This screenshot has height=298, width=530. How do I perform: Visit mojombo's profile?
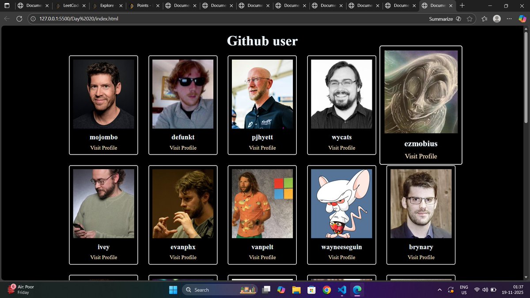coord(103,147)
